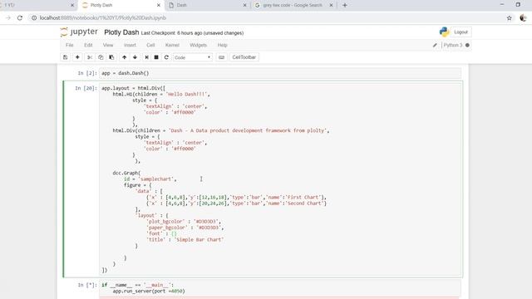Image resolution: width=532 pixels, height=299 pixels.
Task: Click the 'paper_bgcolor' key in layout
Action: tap(167, 228)
